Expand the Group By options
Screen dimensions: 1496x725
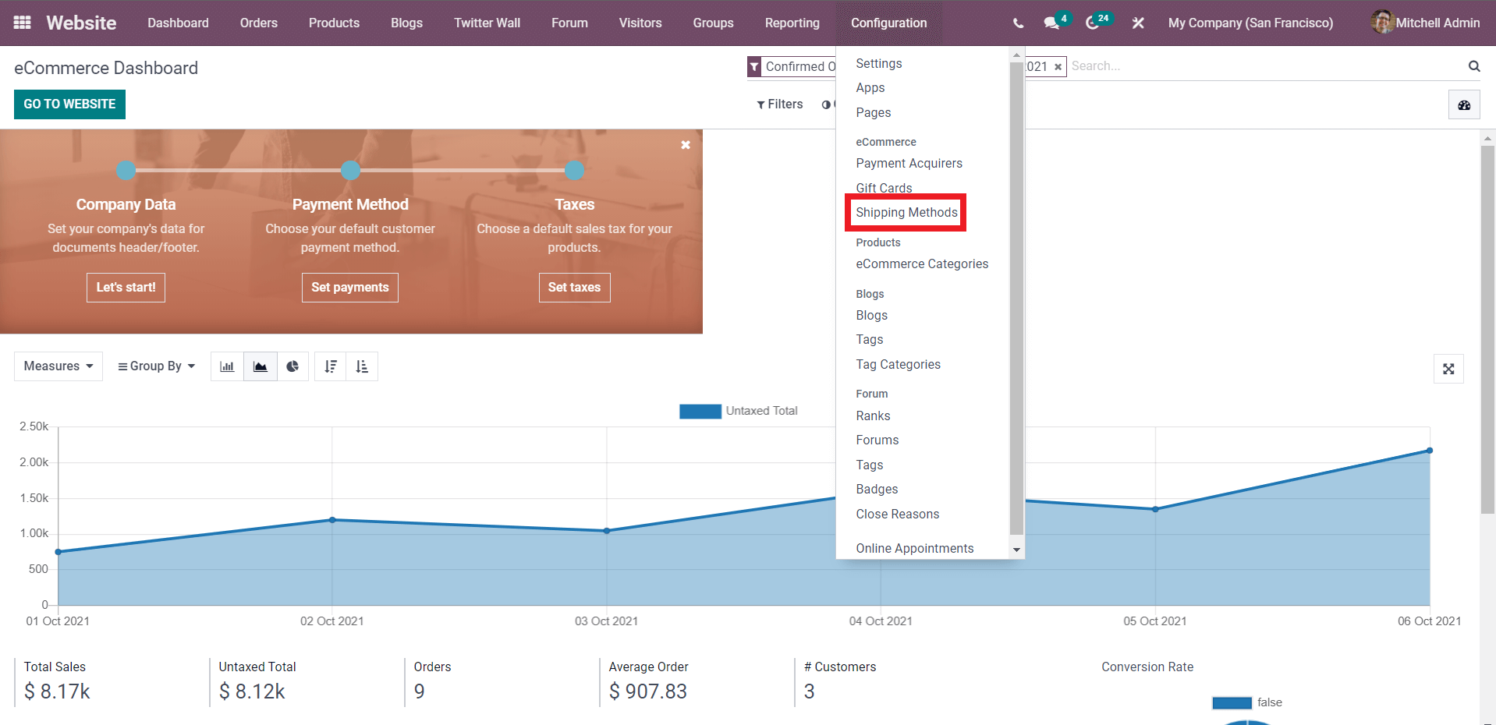click(155, 366)
